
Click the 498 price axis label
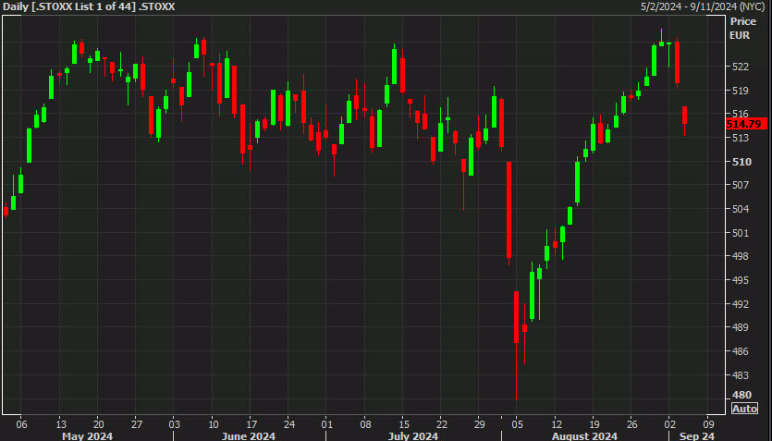click(x=741, y=256)
